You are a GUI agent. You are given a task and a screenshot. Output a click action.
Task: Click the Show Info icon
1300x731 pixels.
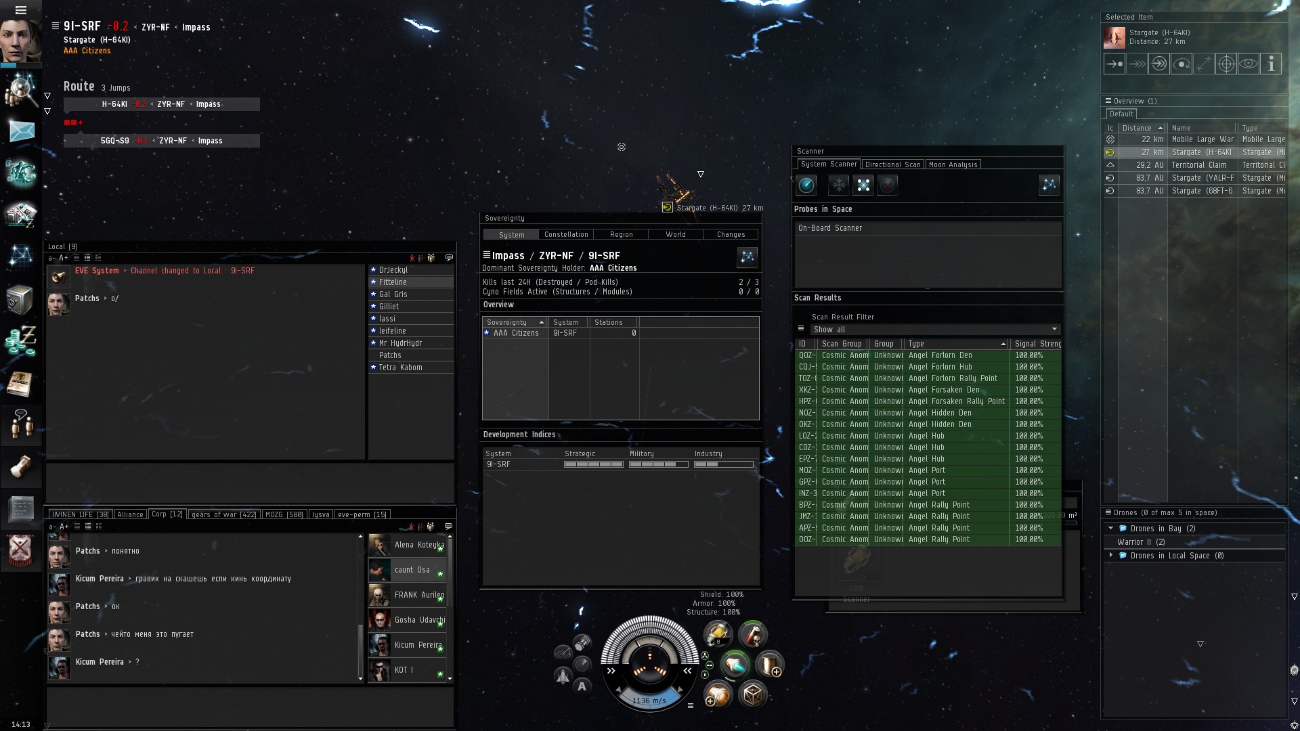coord(1271,64)
